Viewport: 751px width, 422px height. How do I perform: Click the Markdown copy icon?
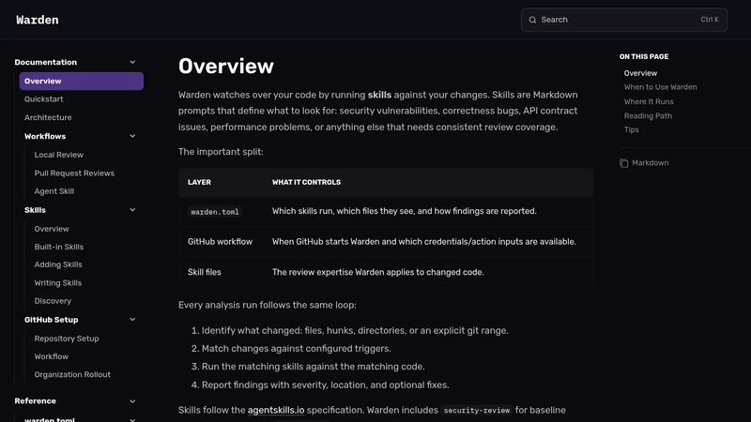(623, 163)
